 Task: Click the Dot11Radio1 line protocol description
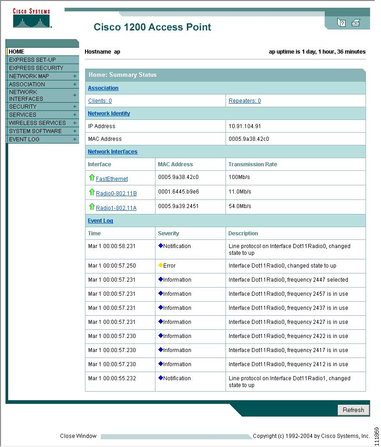pos(290,382)
